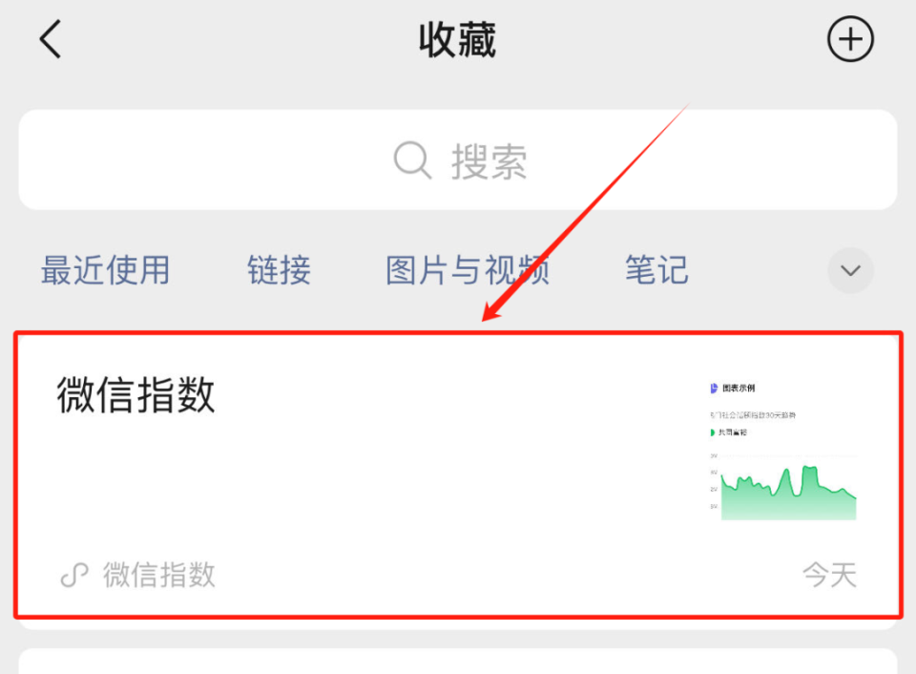The width and height of the screenshot is (916, 674).
Task: Open the 图片与视频 filter tab
Action: tap(467, 270)
